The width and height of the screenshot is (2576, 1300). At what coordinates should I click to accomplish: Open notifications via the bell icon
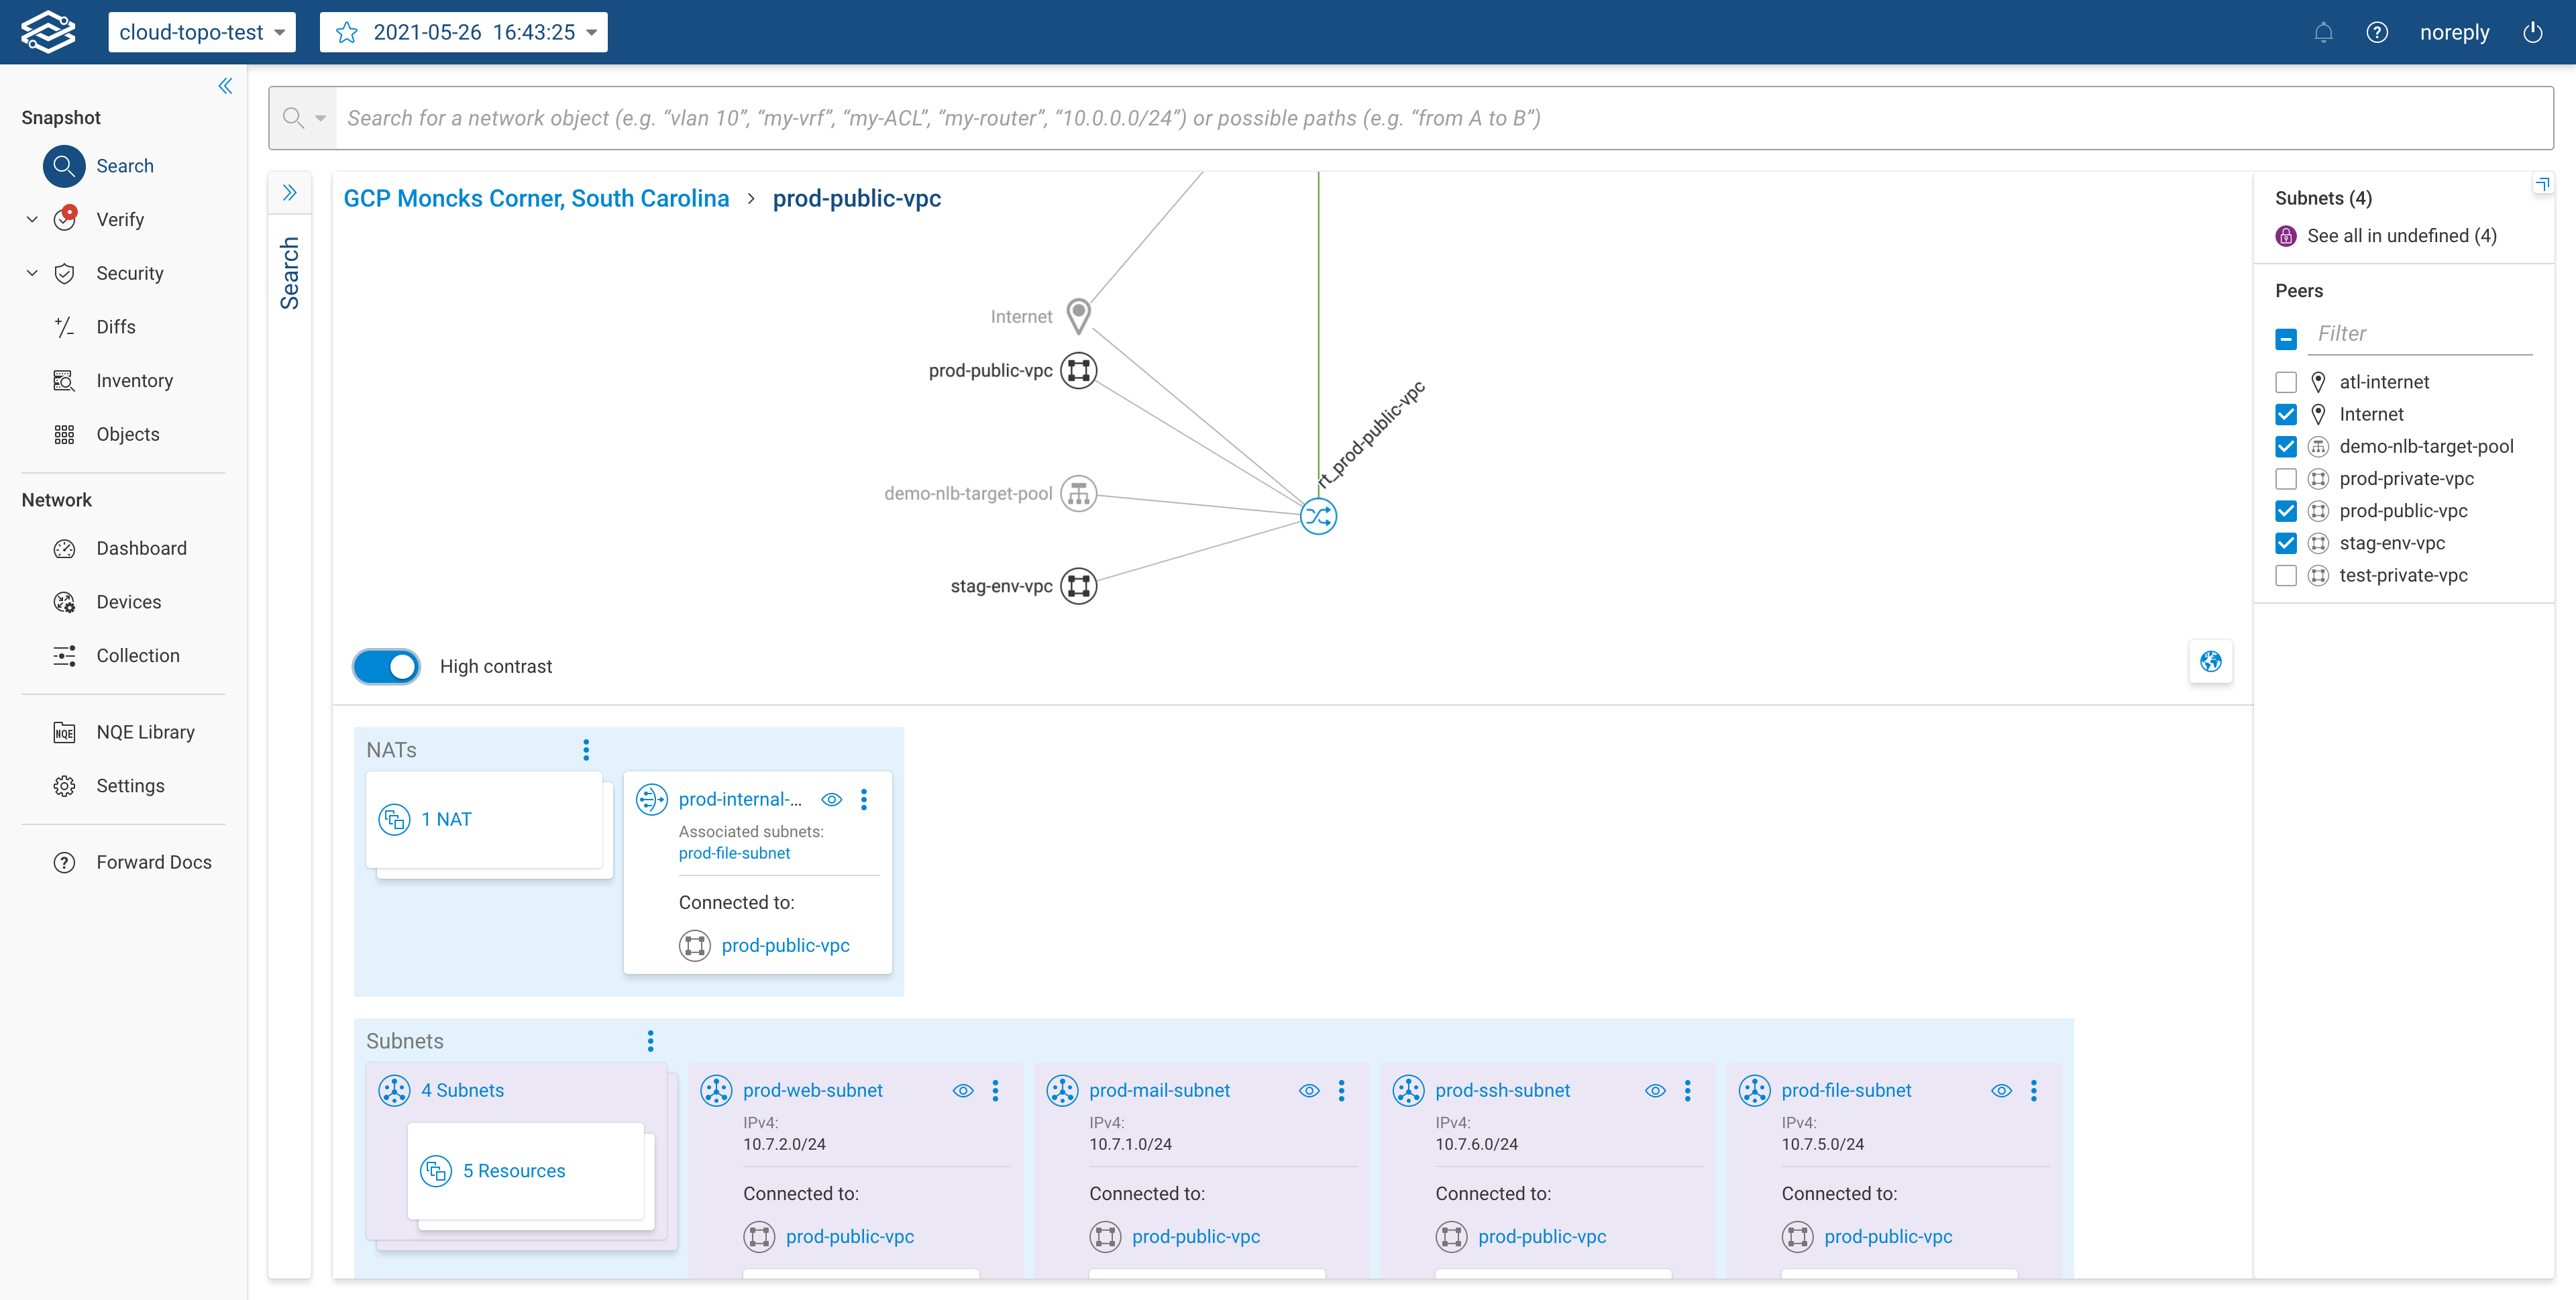coord(2323,32)
